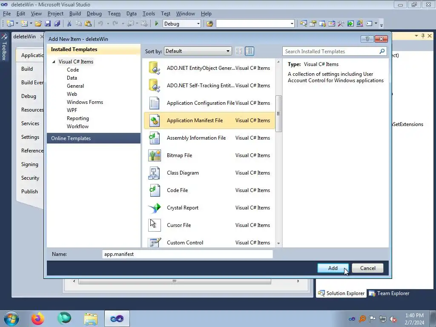Open the Signing tab in project properties
This screenshot has width=436, height=327.
(29, 164)
